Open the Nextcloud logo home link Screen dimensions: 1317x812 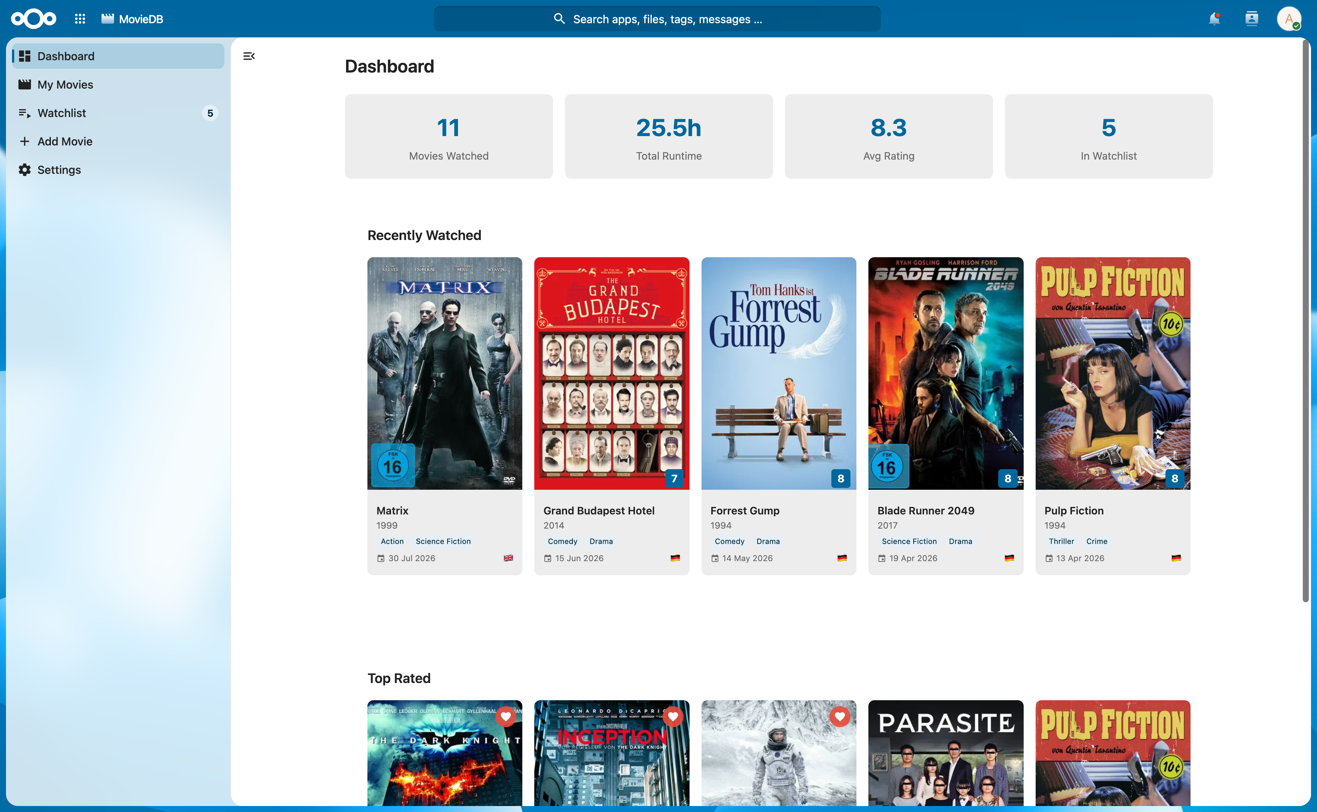(33, 19)
